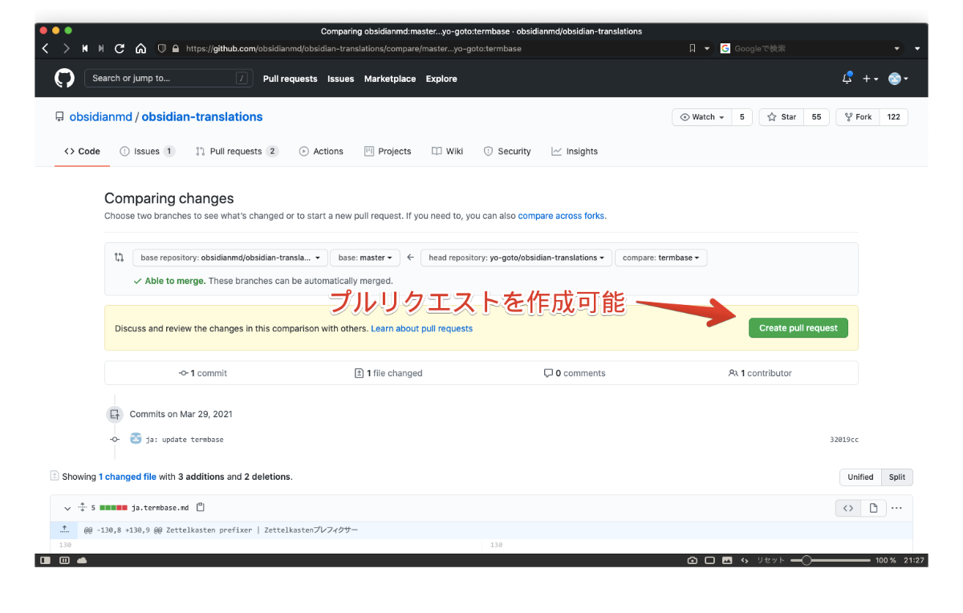This screenshot has width=963, height=613.
Task: Click the page actions code icon in status bar
Action: coord(745,560)
